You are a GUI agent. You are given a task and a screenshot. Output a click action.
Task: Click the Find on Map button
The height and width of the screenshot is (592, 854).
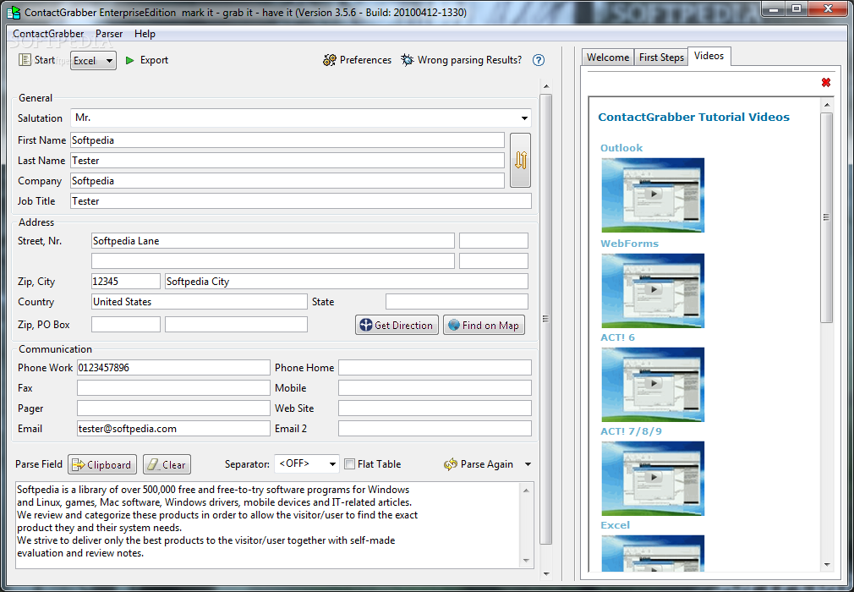pyautogui.click(x=484, y=325)
